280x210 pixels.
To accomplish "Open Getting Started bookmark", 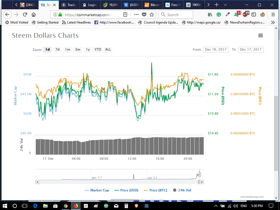I will [45, 22].
